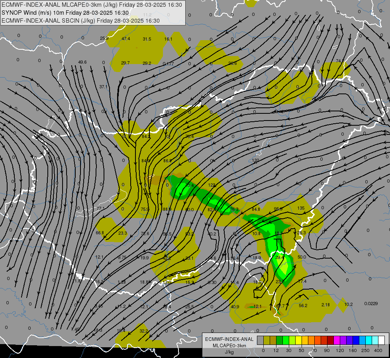Click the 90 label on color scale
Viewport: 390px width, 358px height.
327,350
